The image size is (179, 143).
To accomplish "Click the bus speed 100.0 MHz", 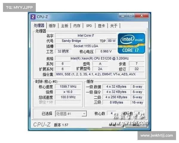I will 68,97.
